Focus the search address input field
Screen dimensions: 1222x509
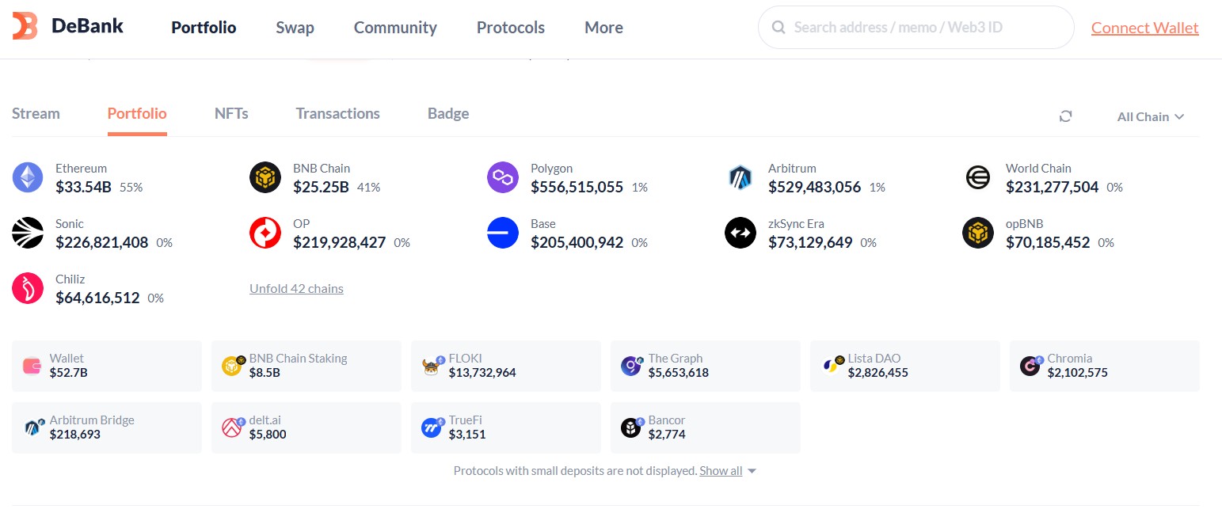916,28
